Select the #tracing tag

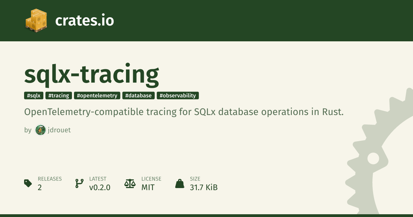point(59,96)
